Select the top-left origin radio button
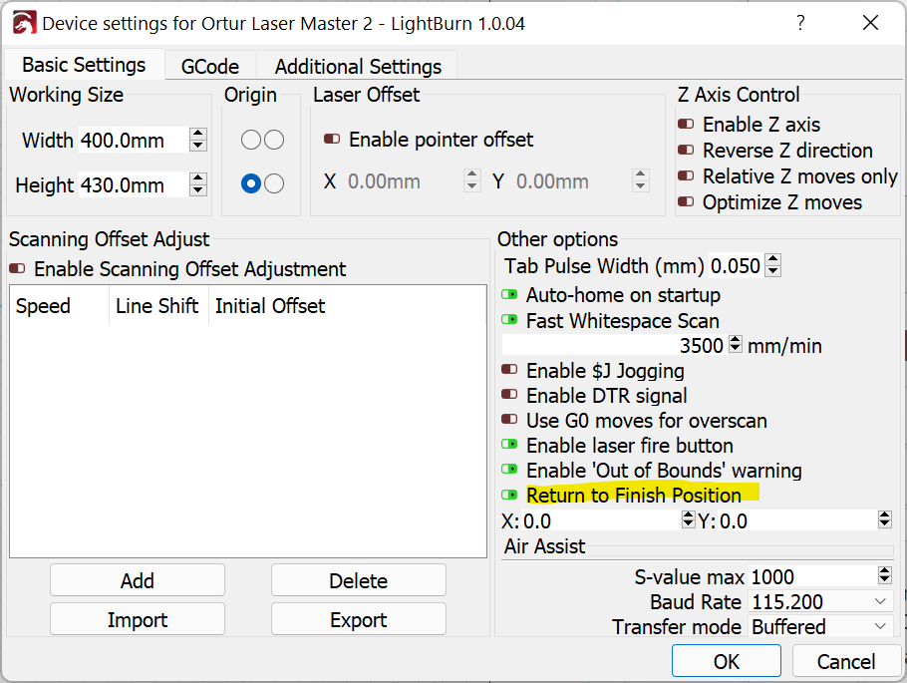Screen dimensions: 907x683 (x=251, y=140)
